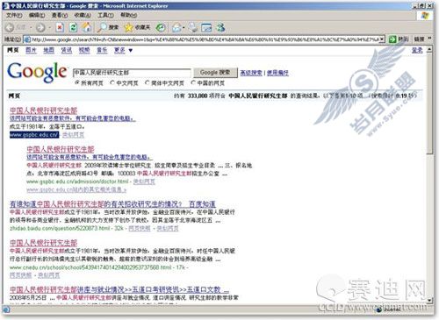The image size is (439, 320).
Task: Refresh the page using the green refresh icon
Action: pyautogui.click(x=73, y=27)
